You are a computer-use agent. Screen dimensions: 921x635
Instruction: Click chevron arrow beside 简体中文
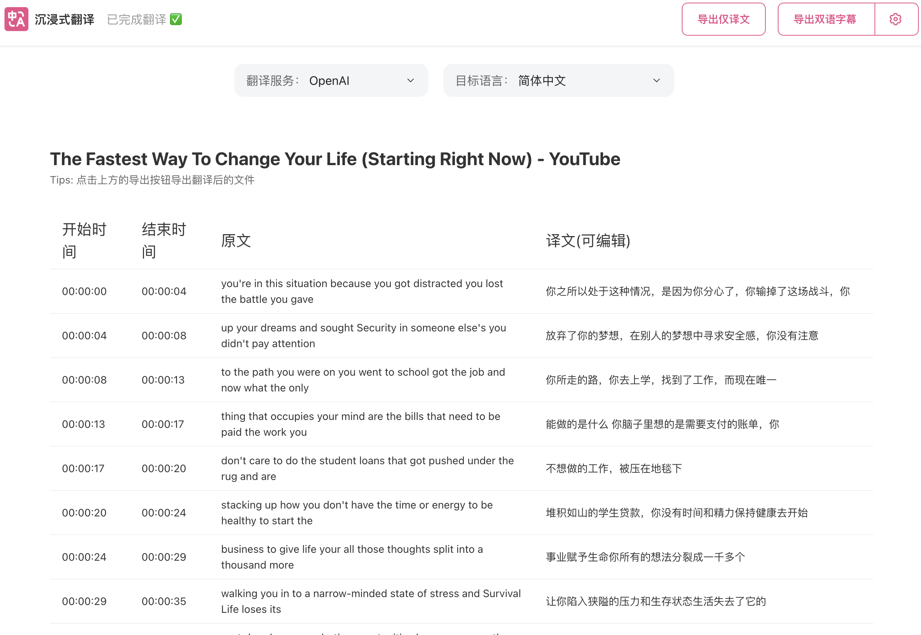[657, 80]
